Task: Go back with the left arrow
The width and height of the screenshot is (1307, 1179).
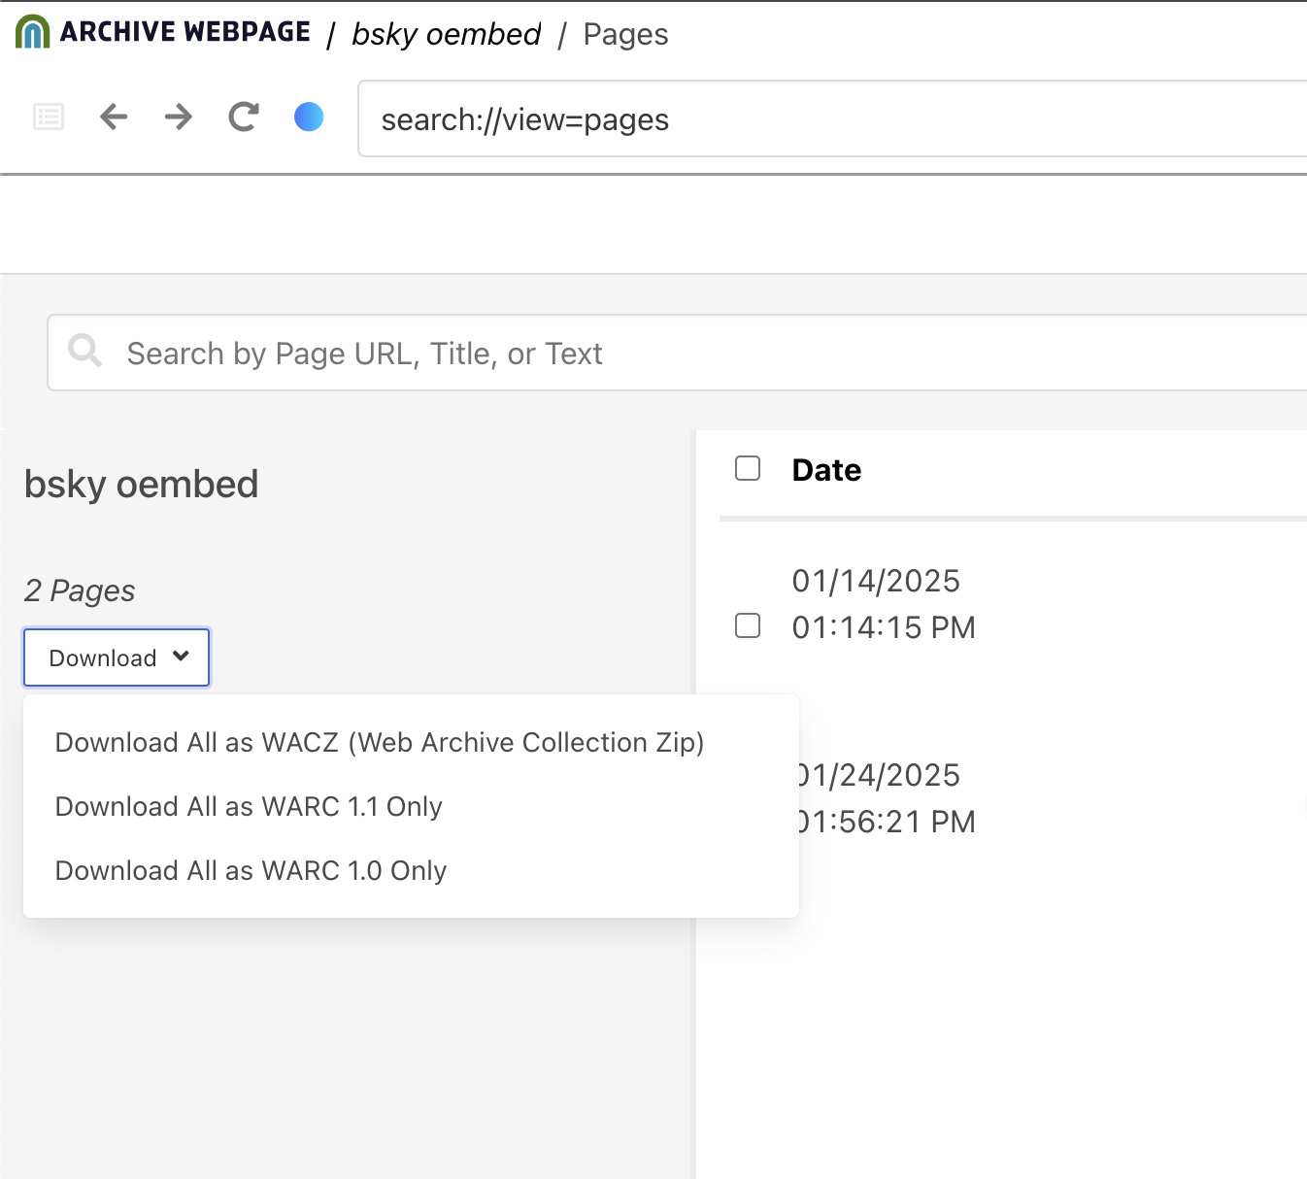Action: coord(114,118)
